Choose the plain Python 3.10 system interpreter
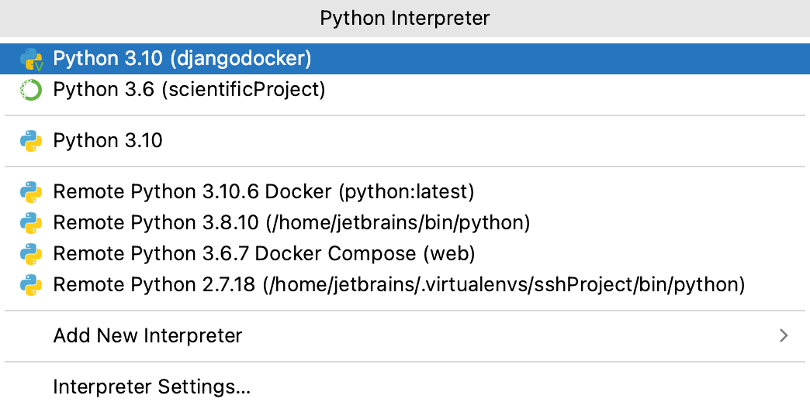810x409 pixels. (x=405, y=141)
